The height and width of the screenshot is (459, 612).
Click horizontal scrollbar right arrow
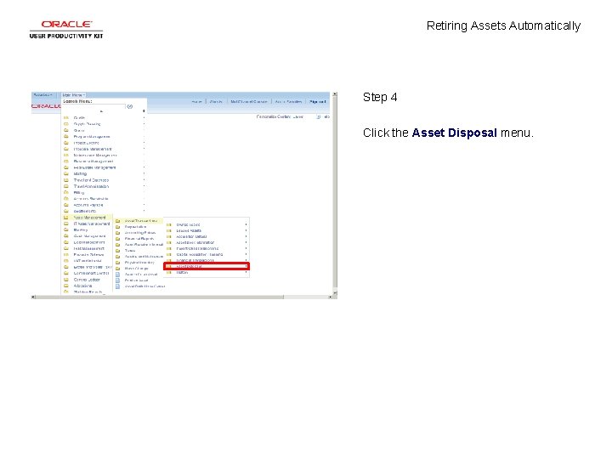click(x=330, y=297)
